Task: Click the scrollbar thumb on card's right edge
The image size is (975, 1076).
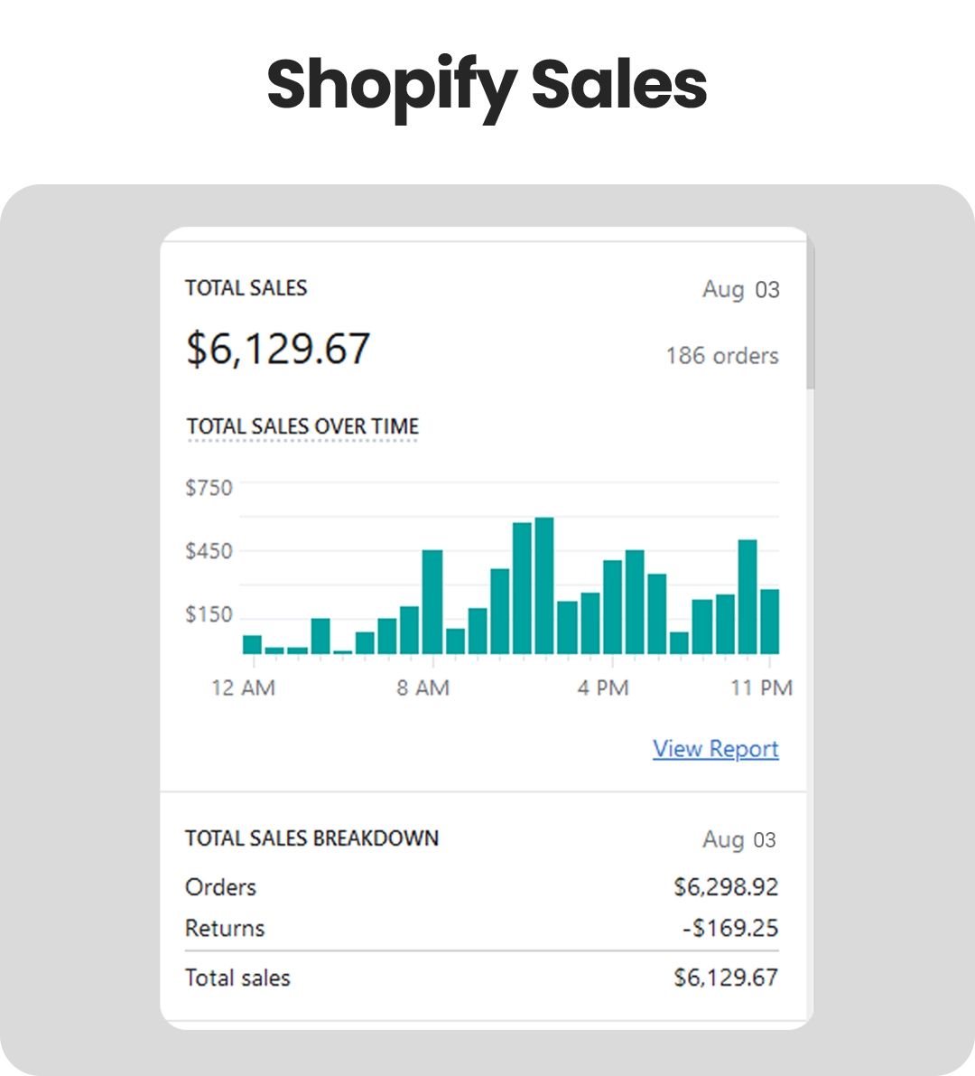Action: click(x=810, y=316)
